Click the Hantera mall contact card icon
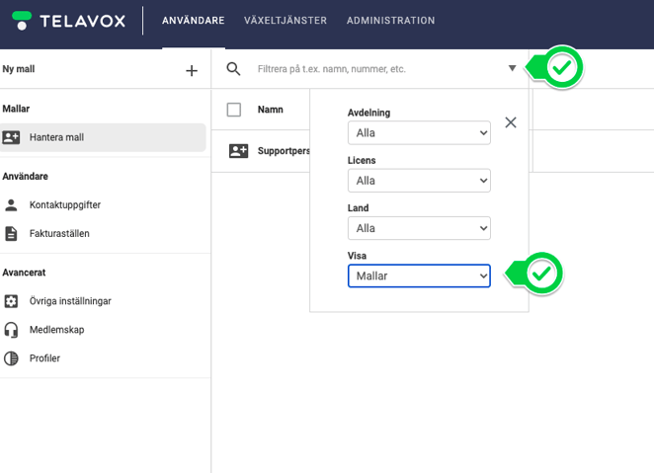654x473 pixels. pos(12,137)
